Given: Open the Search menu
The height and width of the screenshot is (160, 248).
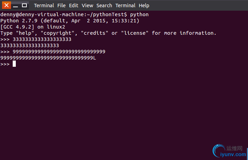Looking at the screenshot, I should (104, 6).
